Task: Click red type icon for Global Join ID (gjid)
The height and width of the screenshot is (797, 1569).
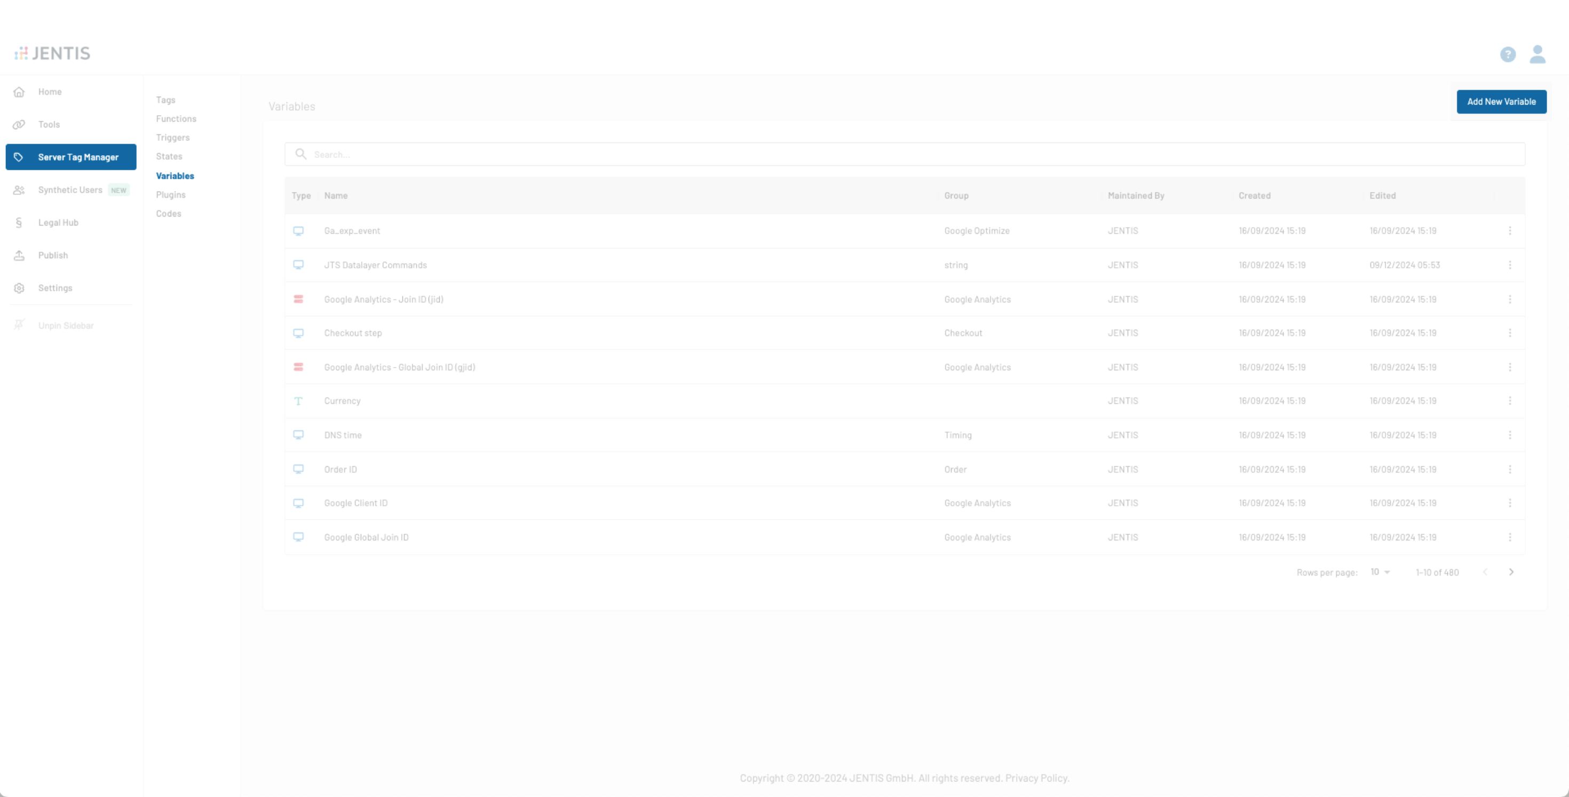Action: [298, 367]
